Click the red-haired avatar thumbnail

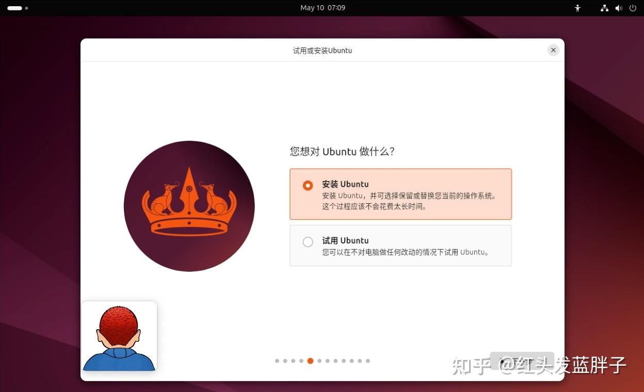tap(119, 336)
